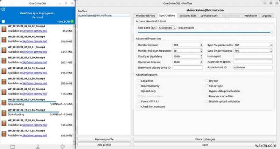Click video icon for WP_20160303_08_52_49_Pro.mp4
The image size is (280, 149).
4,92
